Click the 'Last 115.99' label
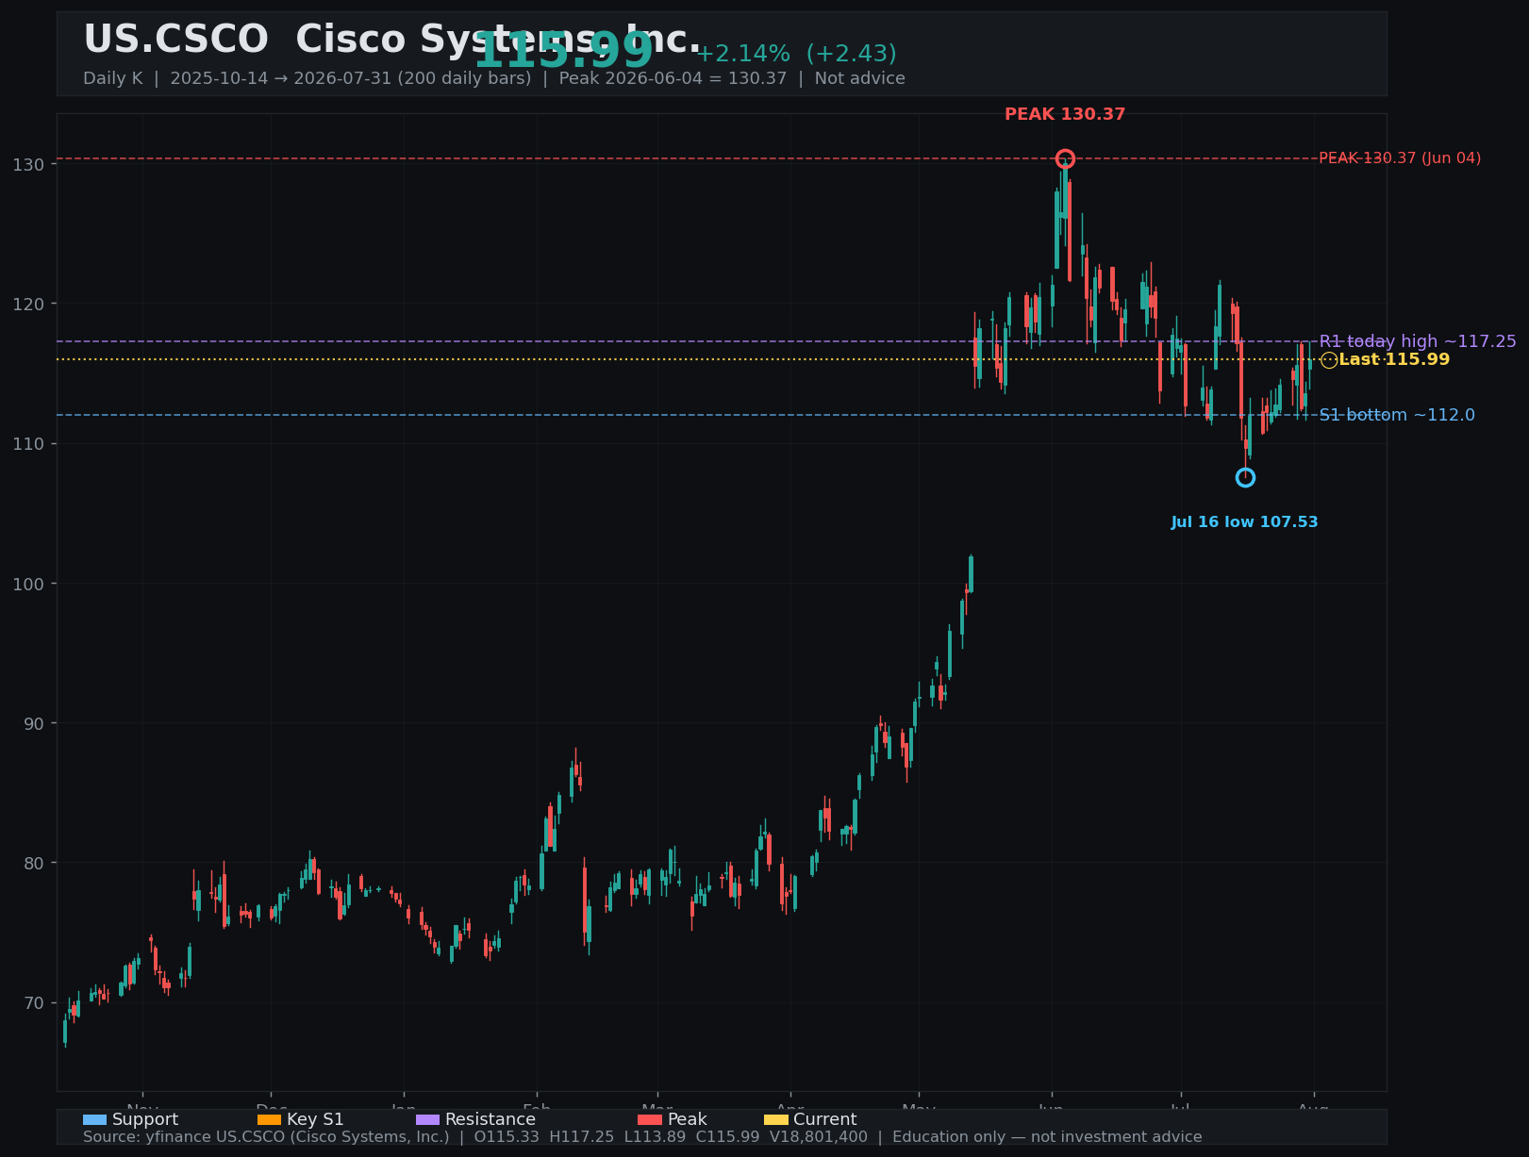This screenshot has height=1157, width=1529. (x=1394, y=359)
